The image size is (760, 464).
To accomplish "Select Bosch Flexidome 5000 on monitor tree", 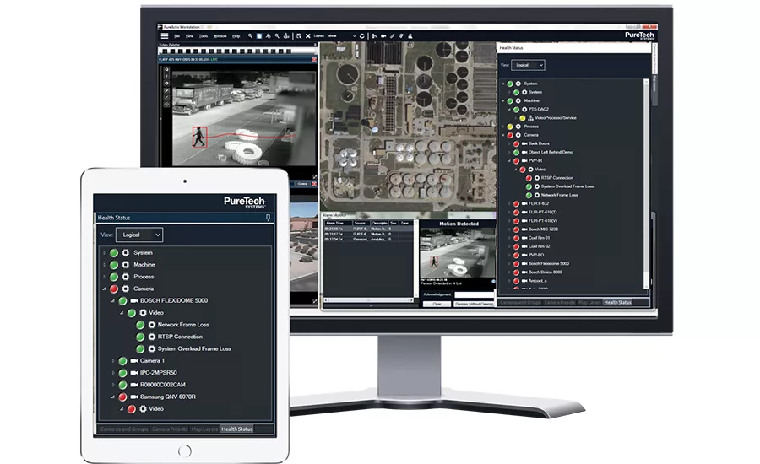I will coord(549,263).
